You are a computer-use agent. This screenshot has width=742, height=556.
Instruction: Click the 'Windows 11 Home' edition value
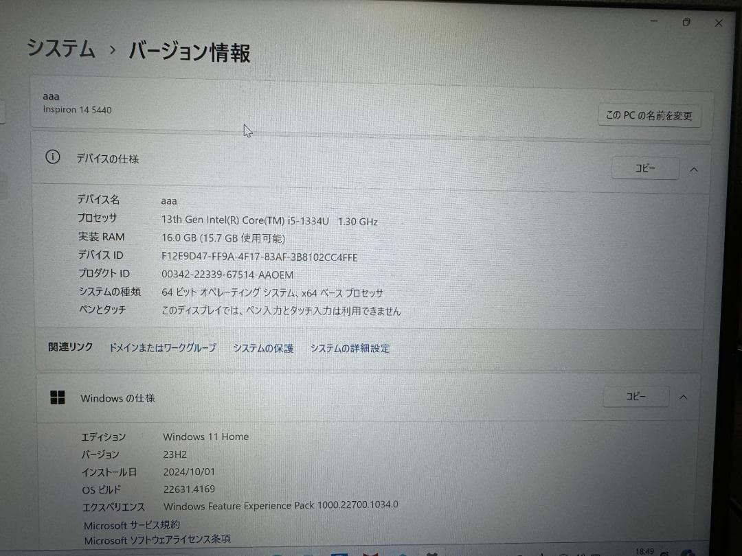click(206, 437)
